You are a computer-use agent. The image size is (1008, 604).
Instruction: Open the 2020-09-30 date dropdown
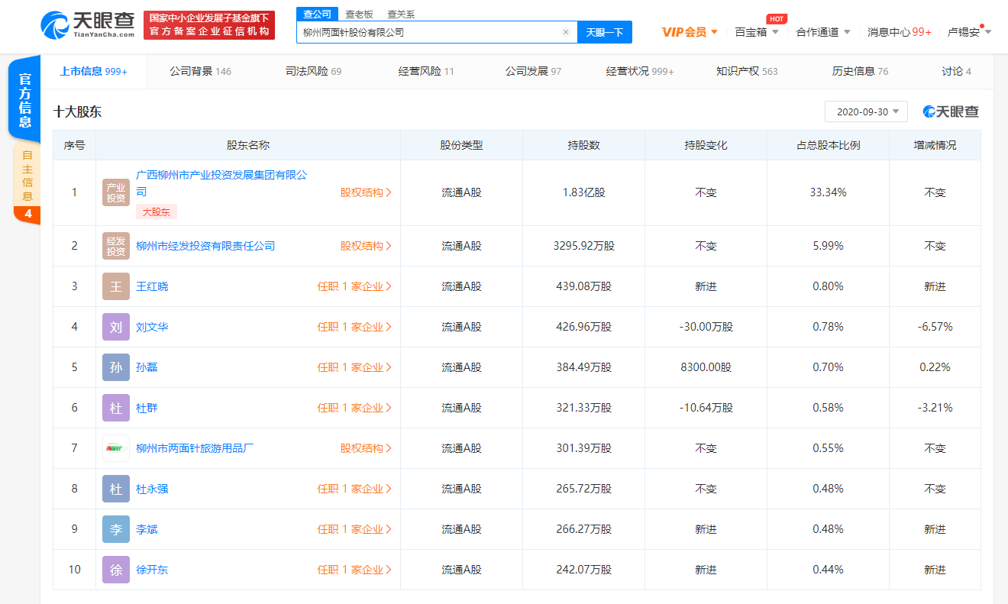pos(866,111)
